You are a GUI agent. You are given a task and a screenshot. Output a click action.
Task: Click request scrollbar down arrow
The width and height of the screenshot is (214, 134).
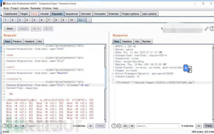tap(106, 121)
